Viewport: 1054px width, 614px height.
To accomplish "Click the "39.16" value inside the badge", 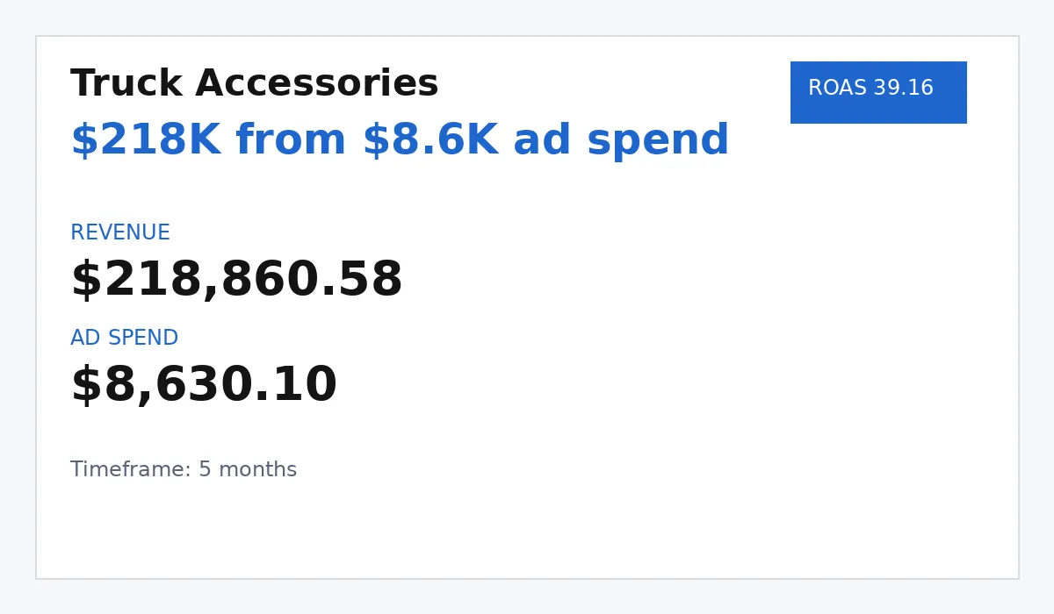I will click(903, 89).
